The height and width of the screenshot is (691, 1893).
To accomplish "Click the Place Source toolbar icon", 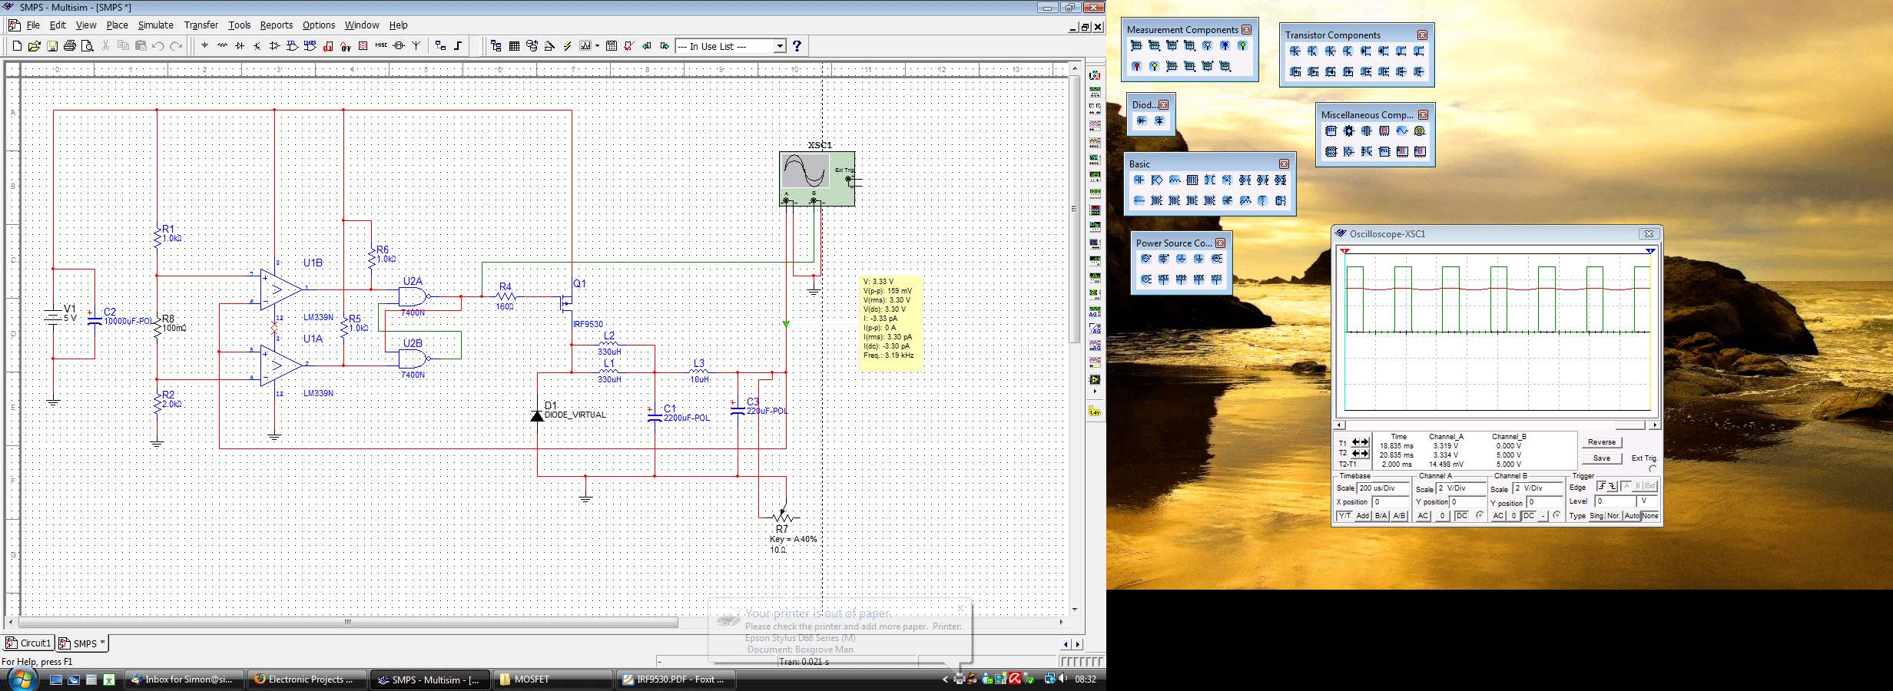I will 204,46.
